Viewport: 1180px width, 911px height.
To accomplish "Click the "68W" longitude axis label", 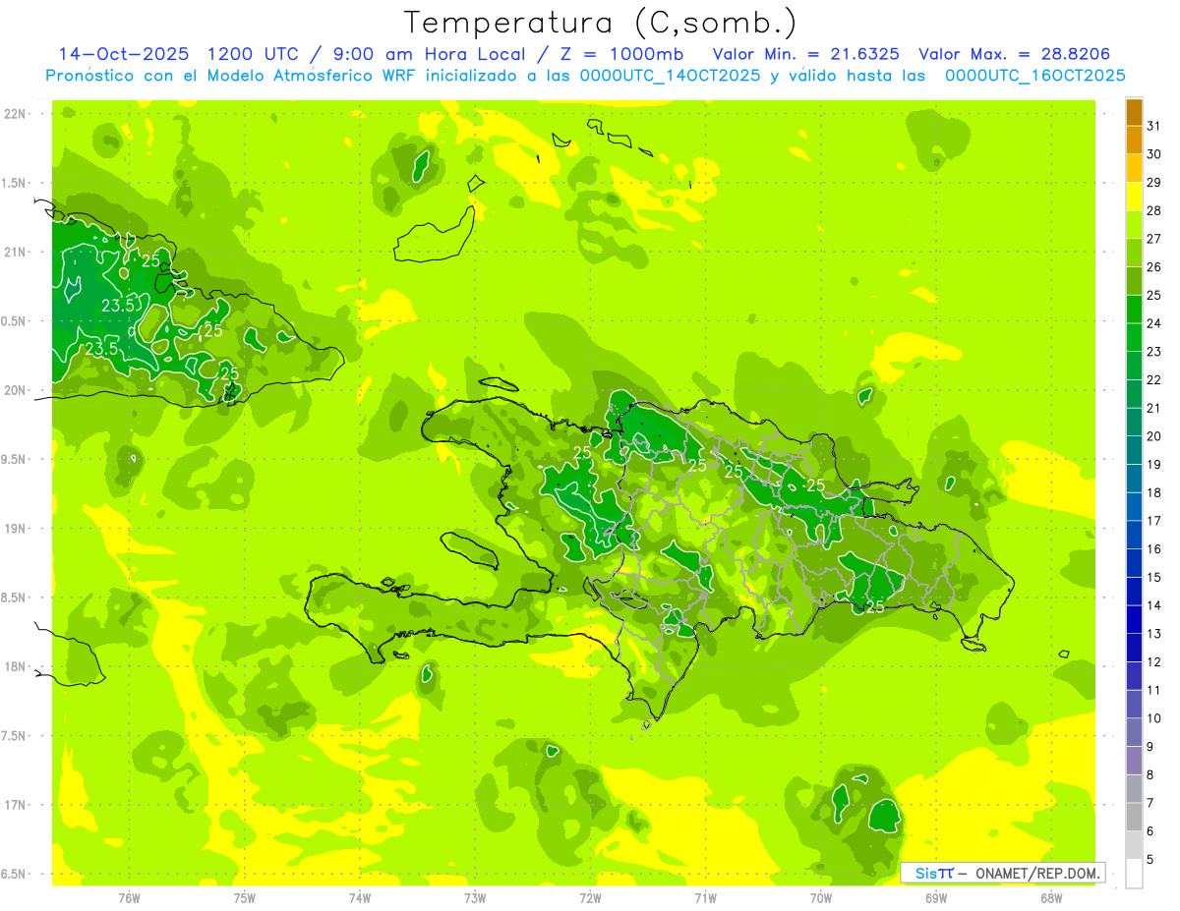I will point(1051,898).
